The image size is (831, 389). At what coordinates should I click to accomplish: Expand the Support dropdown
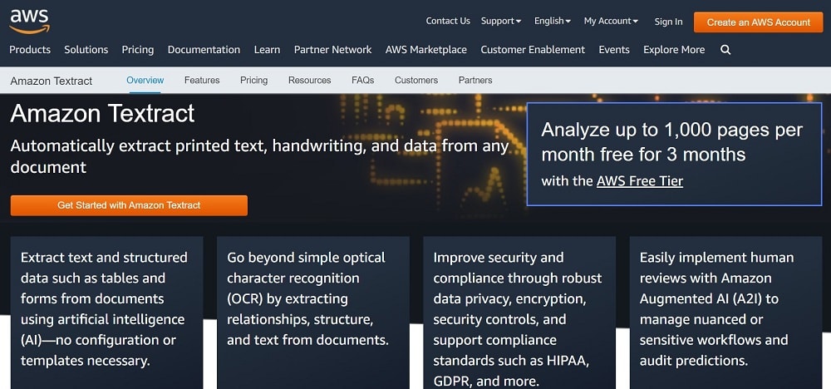point(501,22)
